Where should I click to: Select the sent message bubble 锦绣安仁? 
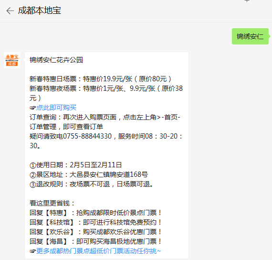tap(250, 36)
